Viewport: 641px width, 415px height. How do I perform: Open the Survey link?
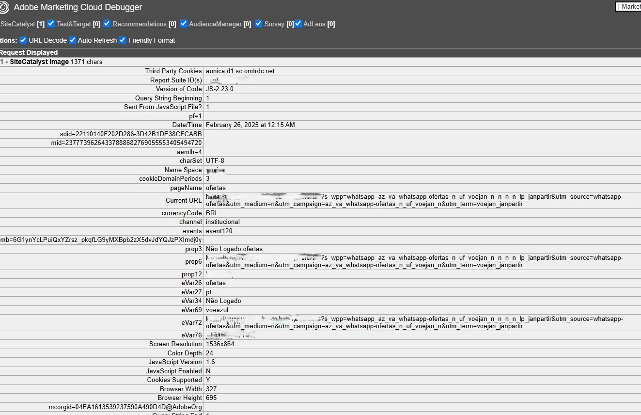click(274, 24)
